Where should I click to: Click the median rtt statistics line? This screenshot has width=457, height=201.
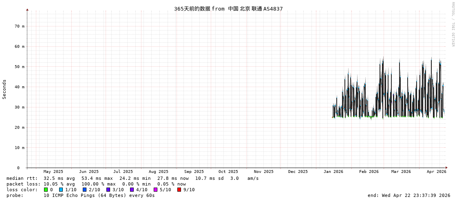coord(132,178)
